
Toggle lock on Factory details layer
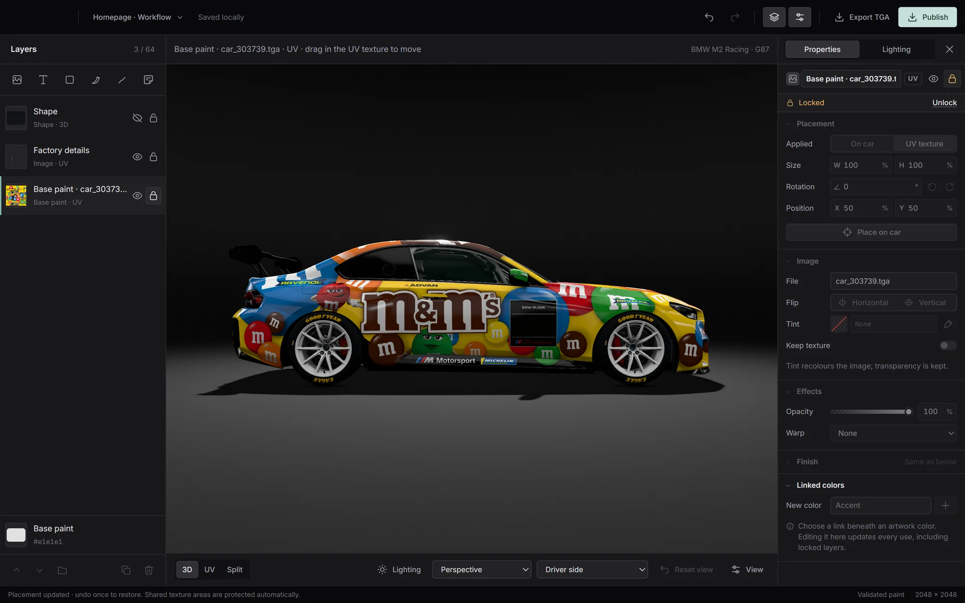(x=153, y=157)
